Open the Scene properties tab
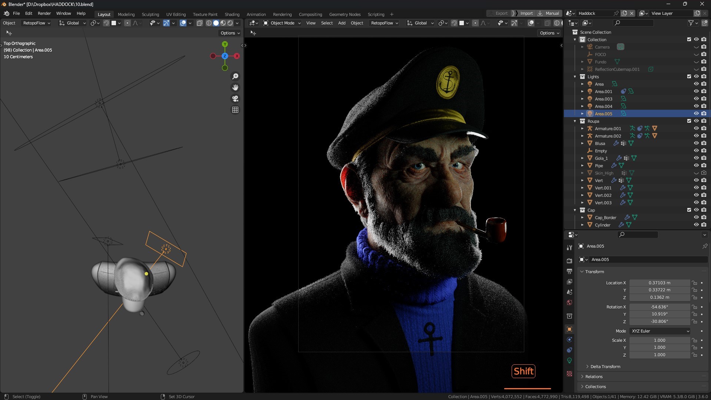The height and width of the screenshot is (400, 711). coord(569,292)
